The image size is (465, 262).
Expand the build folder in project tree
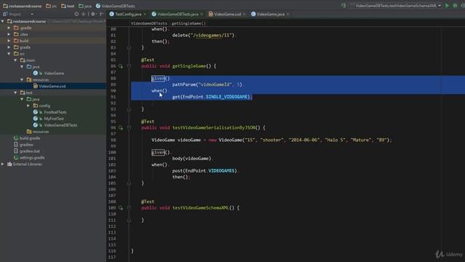coord(9,41)
